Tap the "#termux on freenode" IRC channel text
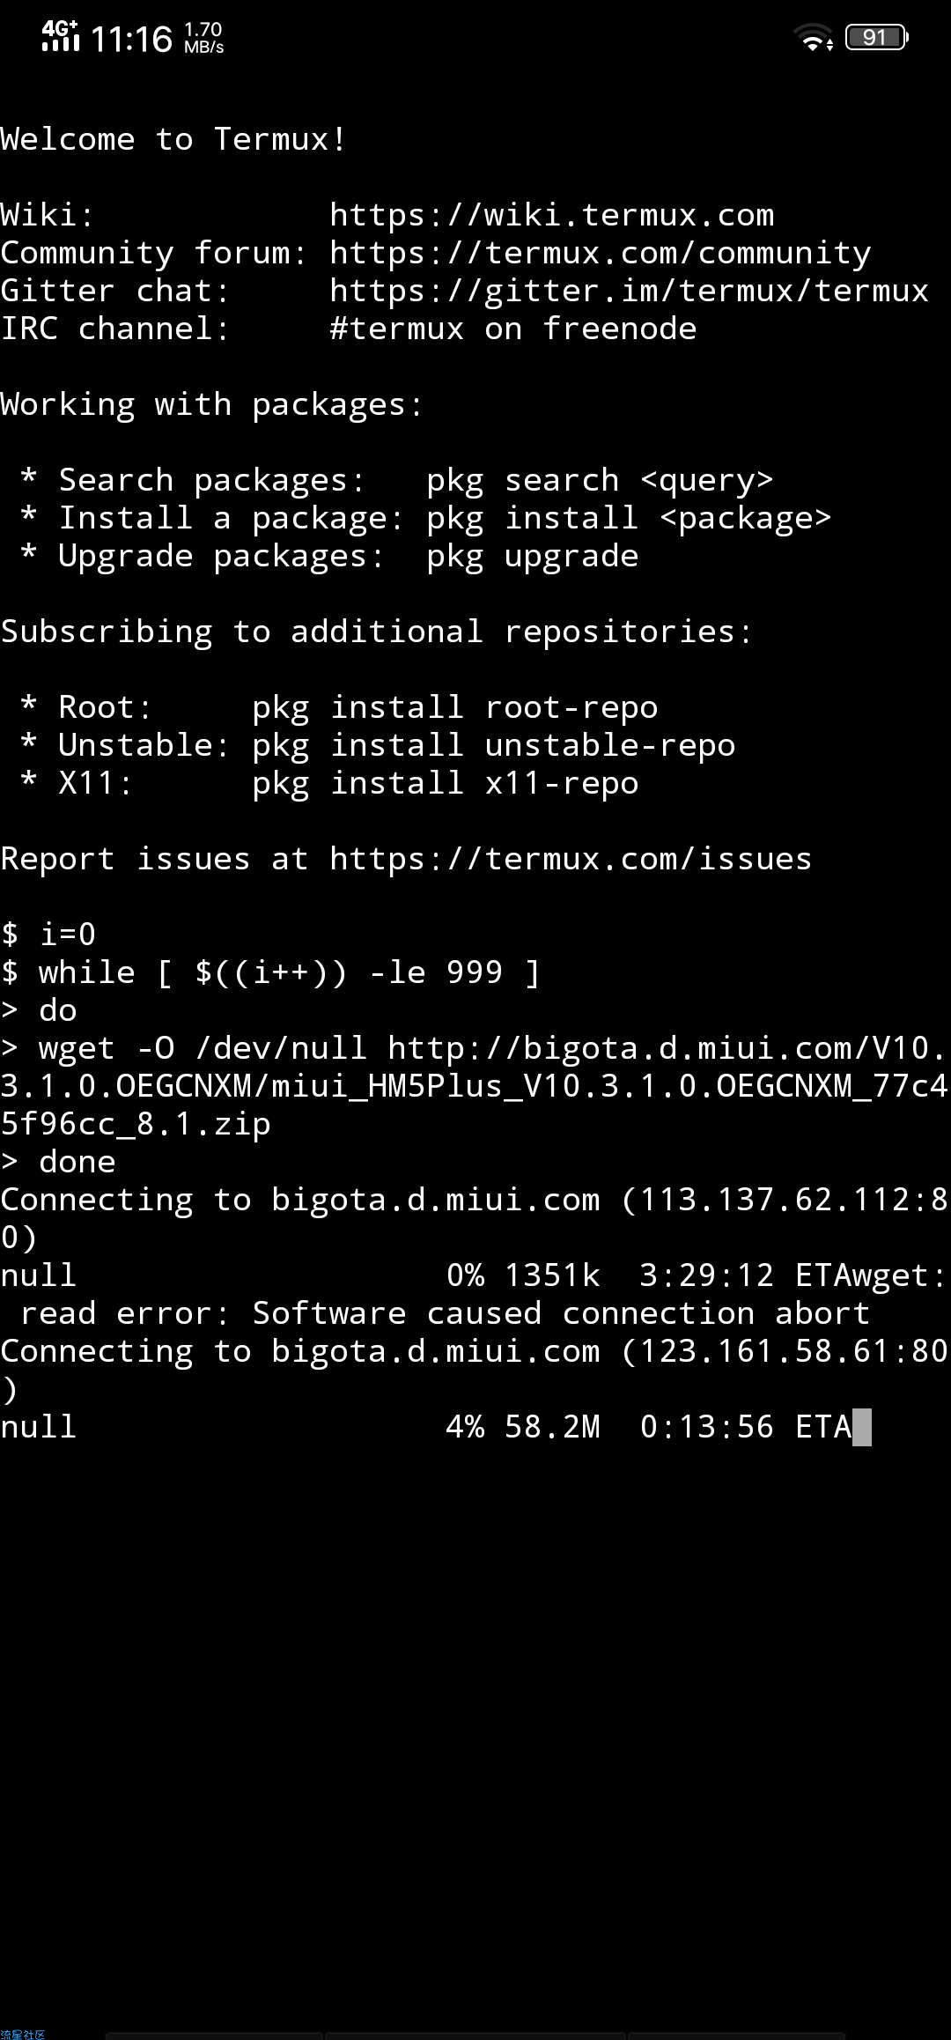Screen dimensions: 951x2040 [513, 329]
